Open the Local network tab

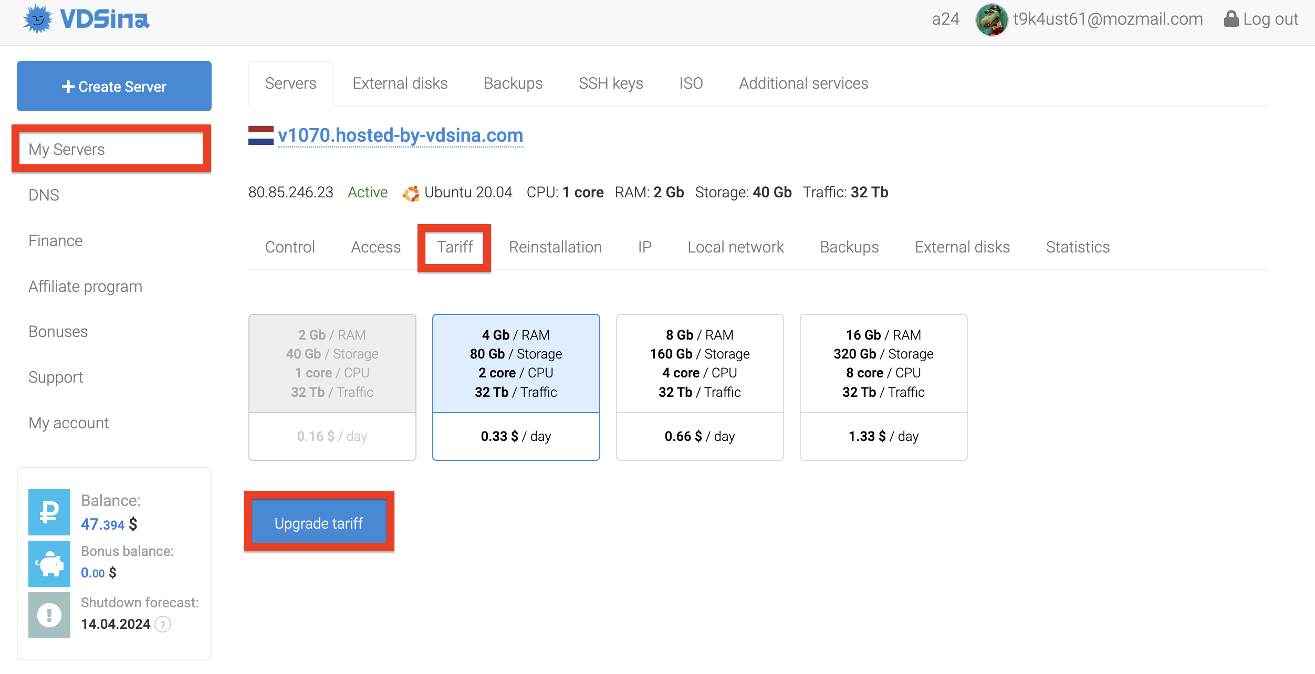(735, 247)
